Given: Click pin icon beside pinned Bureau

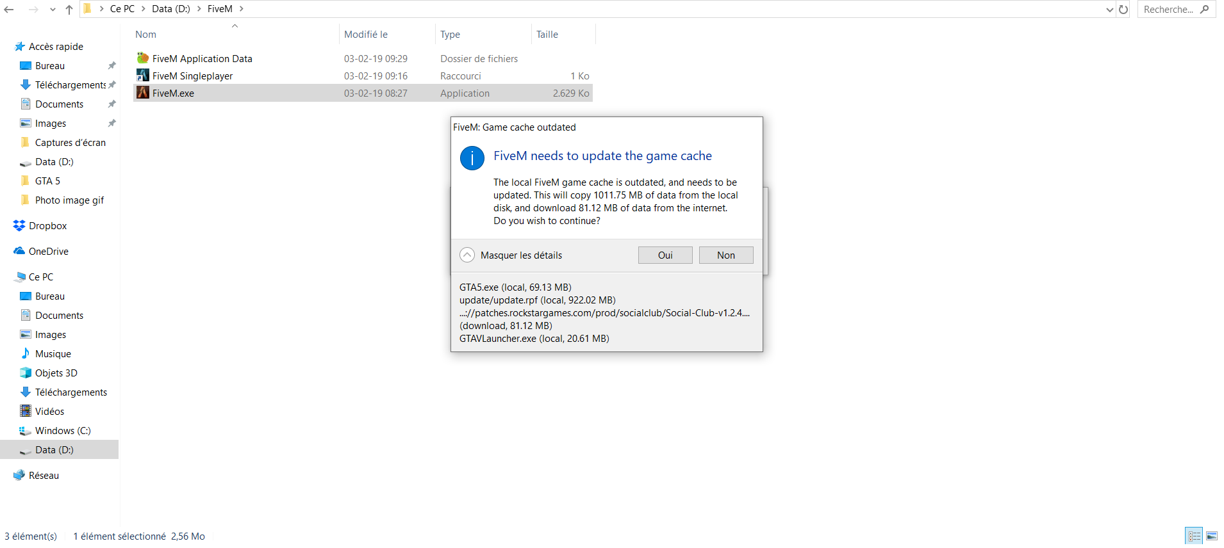Looking at the screenshot, I should [x=112, y=66].
